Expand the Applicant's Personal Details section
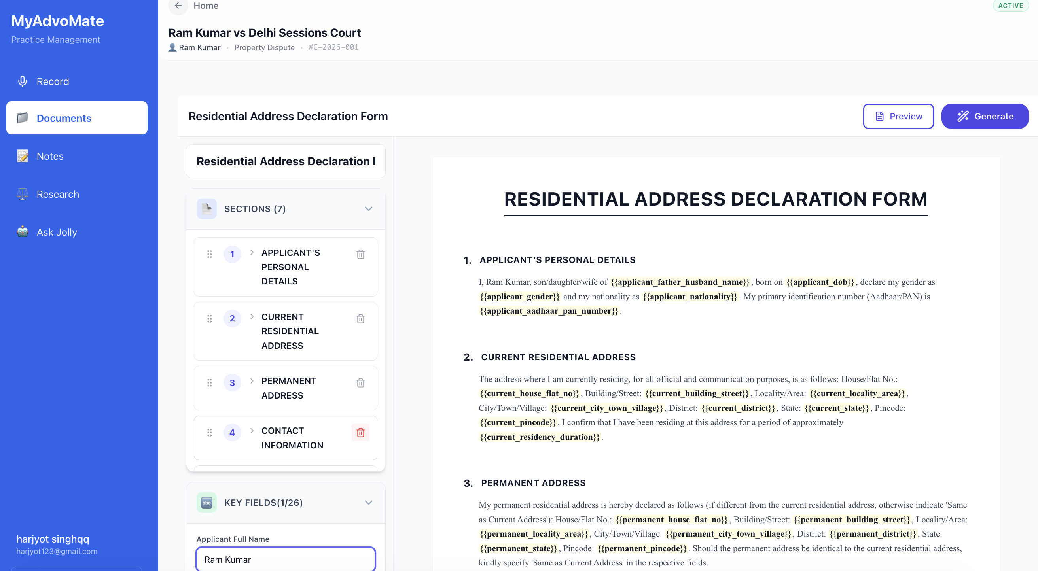 (252, 253)
